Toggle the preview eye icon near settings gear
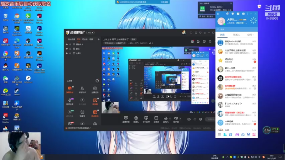285x160 pixels. click(x=195, y=119)
